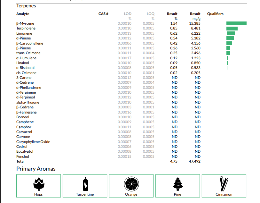Image resolution: width=260 pixels, height=203 pixels.
Task: Click the α-Pinene green bar
Action: click(230, 38)
